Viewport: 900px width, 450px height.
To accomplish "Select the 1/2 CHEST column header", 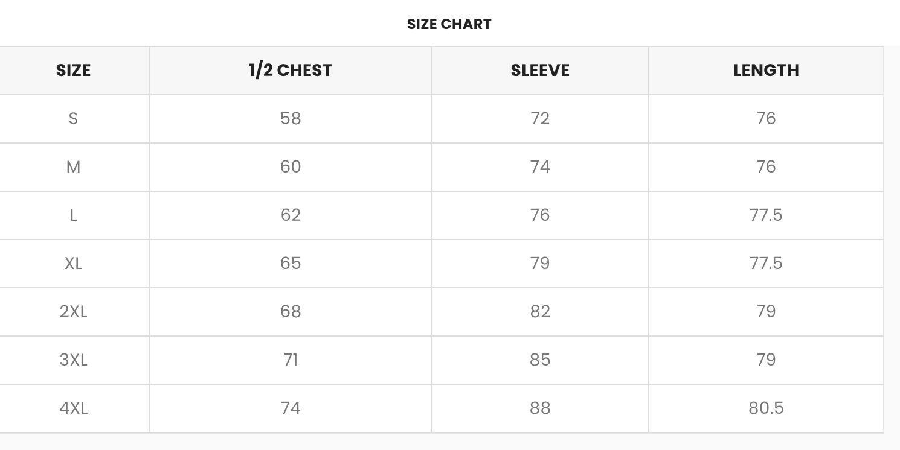I will pyautogui.click(x=291, y=71).
